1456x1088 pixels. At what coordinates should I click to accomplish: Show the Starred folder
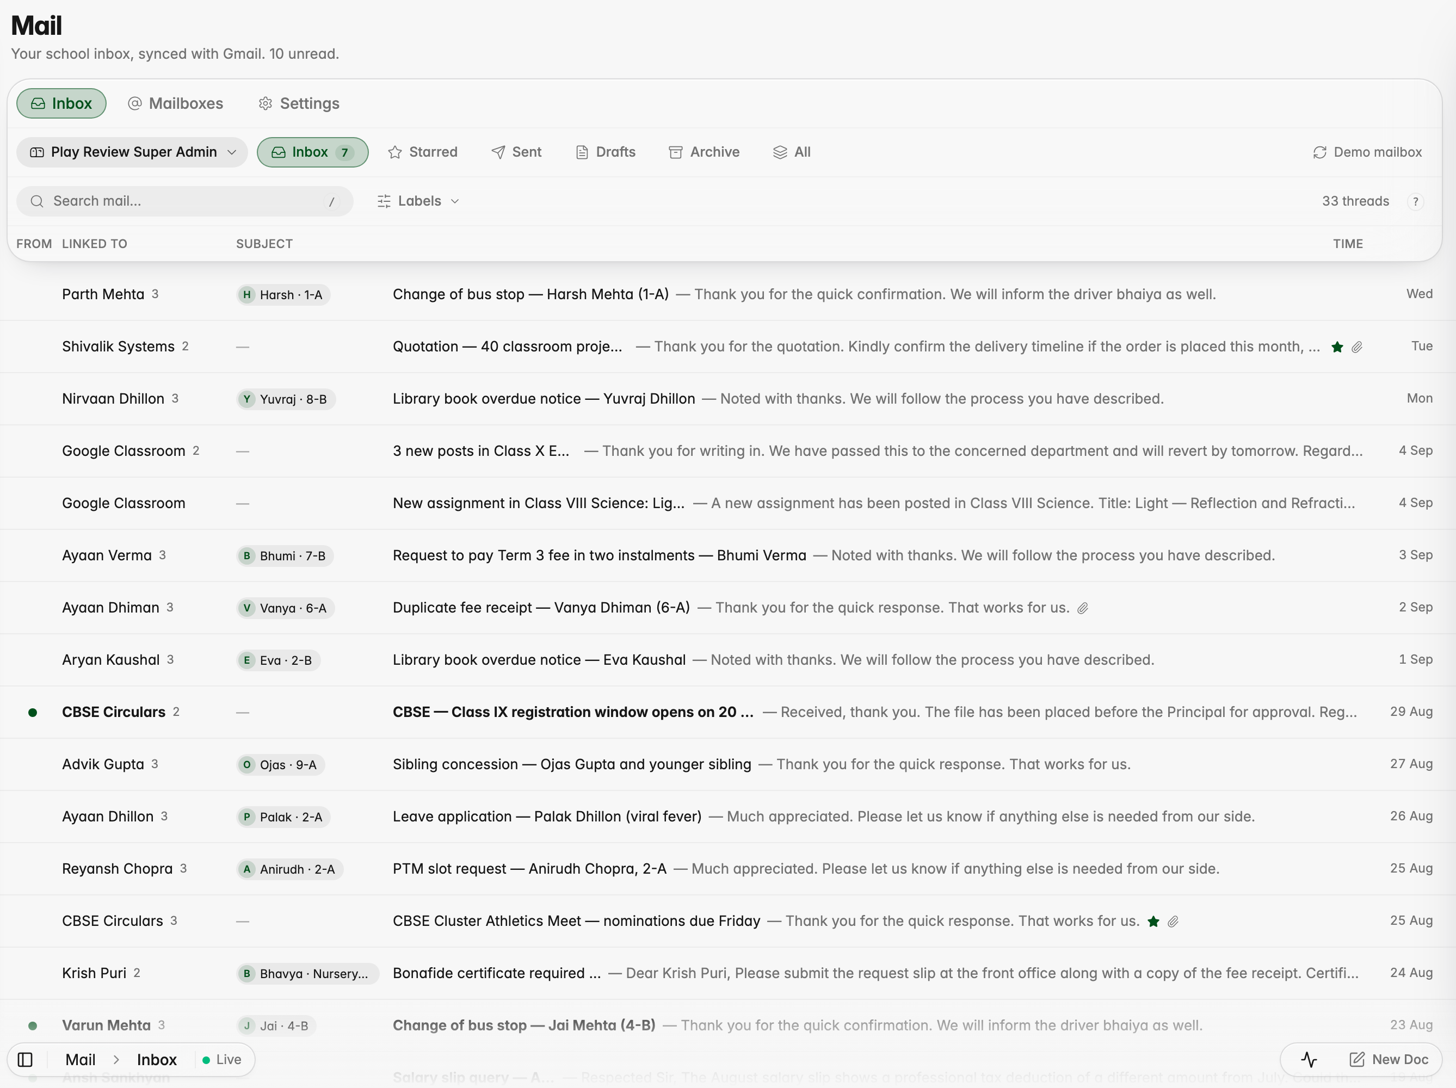pos(423,152)
